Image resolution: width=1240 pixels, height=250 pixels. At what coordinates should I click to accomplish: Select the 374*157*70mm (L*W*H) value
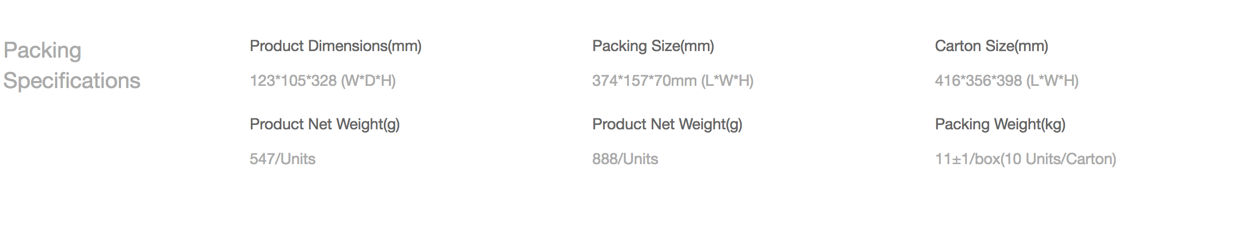[x=673, y=81]
